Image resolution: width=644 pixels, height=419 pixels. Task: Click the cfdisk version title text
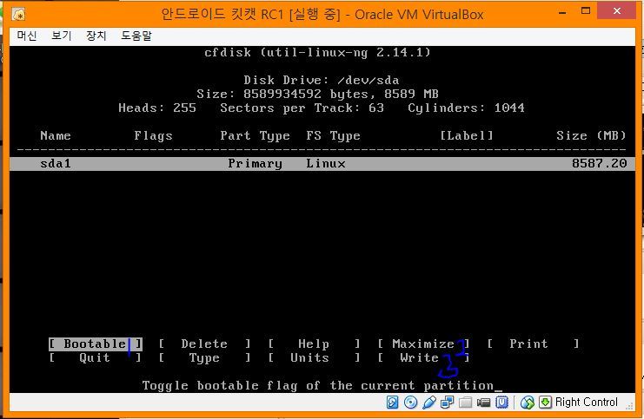point(317,52)
